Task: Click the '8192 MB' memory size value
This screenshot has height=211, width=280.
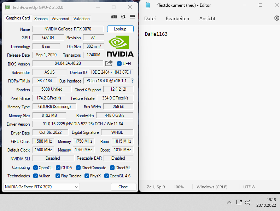Action: [x=49, y=115]
